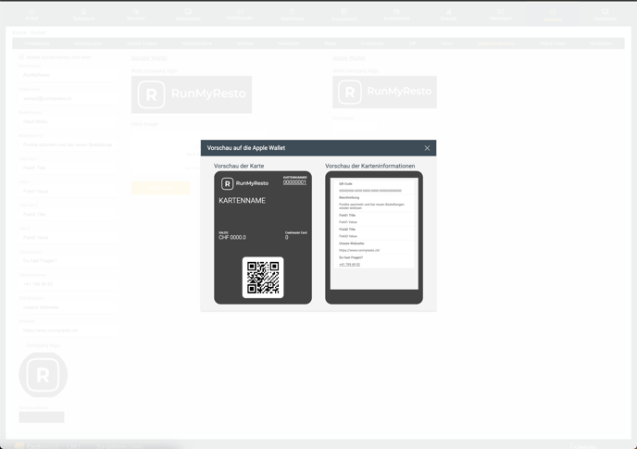
Task: Click the phone link +41 799 69 92 in card info
Action: click(x=349, y=265)
